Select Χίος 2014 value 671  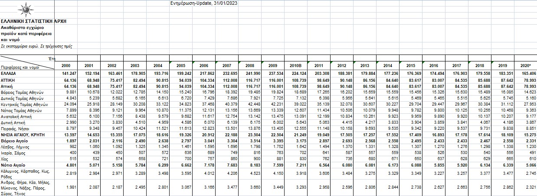click(x=395, y=159)
